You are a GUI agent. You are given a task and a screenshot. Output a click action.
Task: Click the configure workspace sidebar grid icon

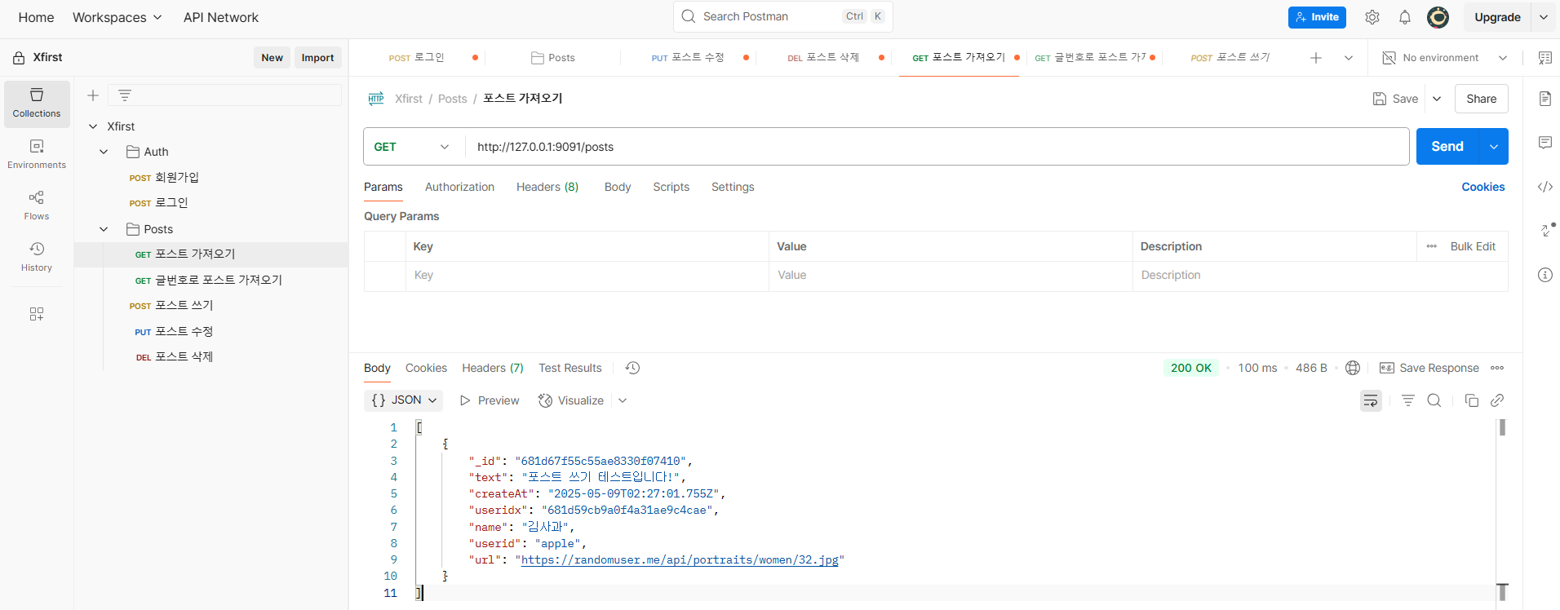pos(37,314)
